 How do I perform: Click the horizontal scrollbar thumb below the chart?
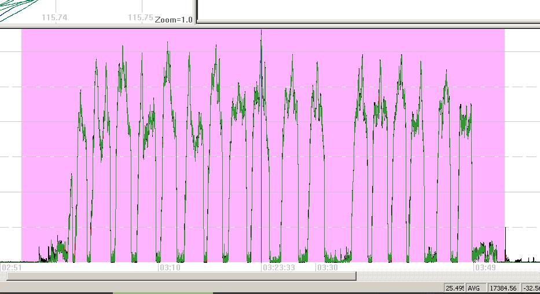coord(179,276)
